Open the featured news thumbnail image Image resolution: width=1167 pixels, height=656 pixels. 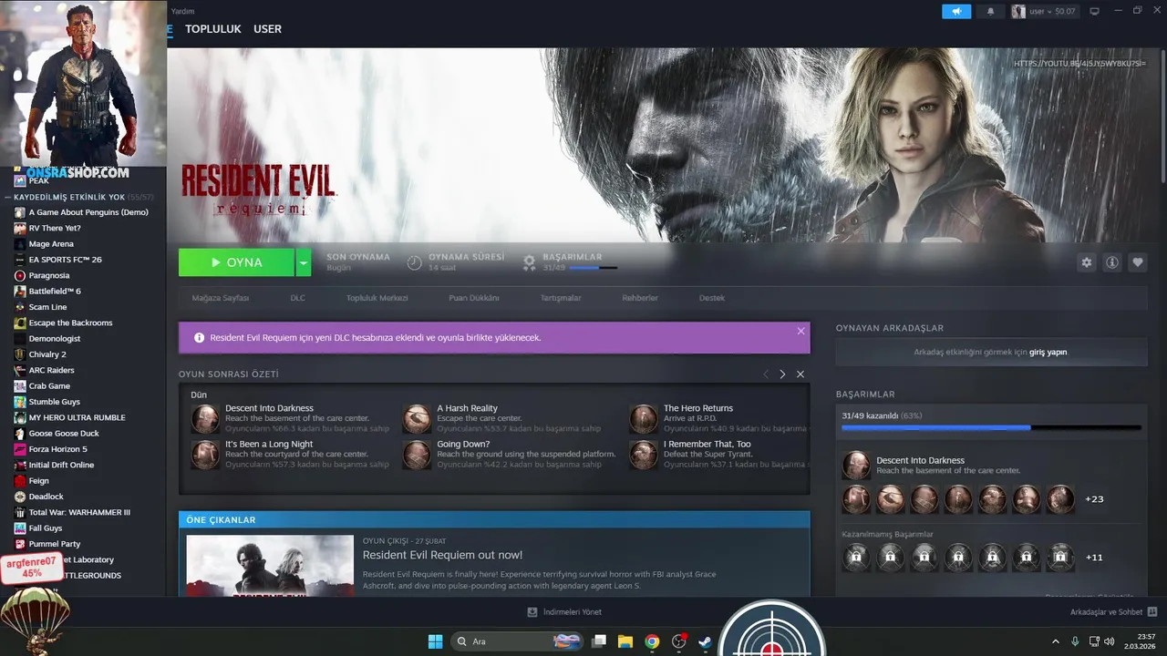click(x=270, y=566)
